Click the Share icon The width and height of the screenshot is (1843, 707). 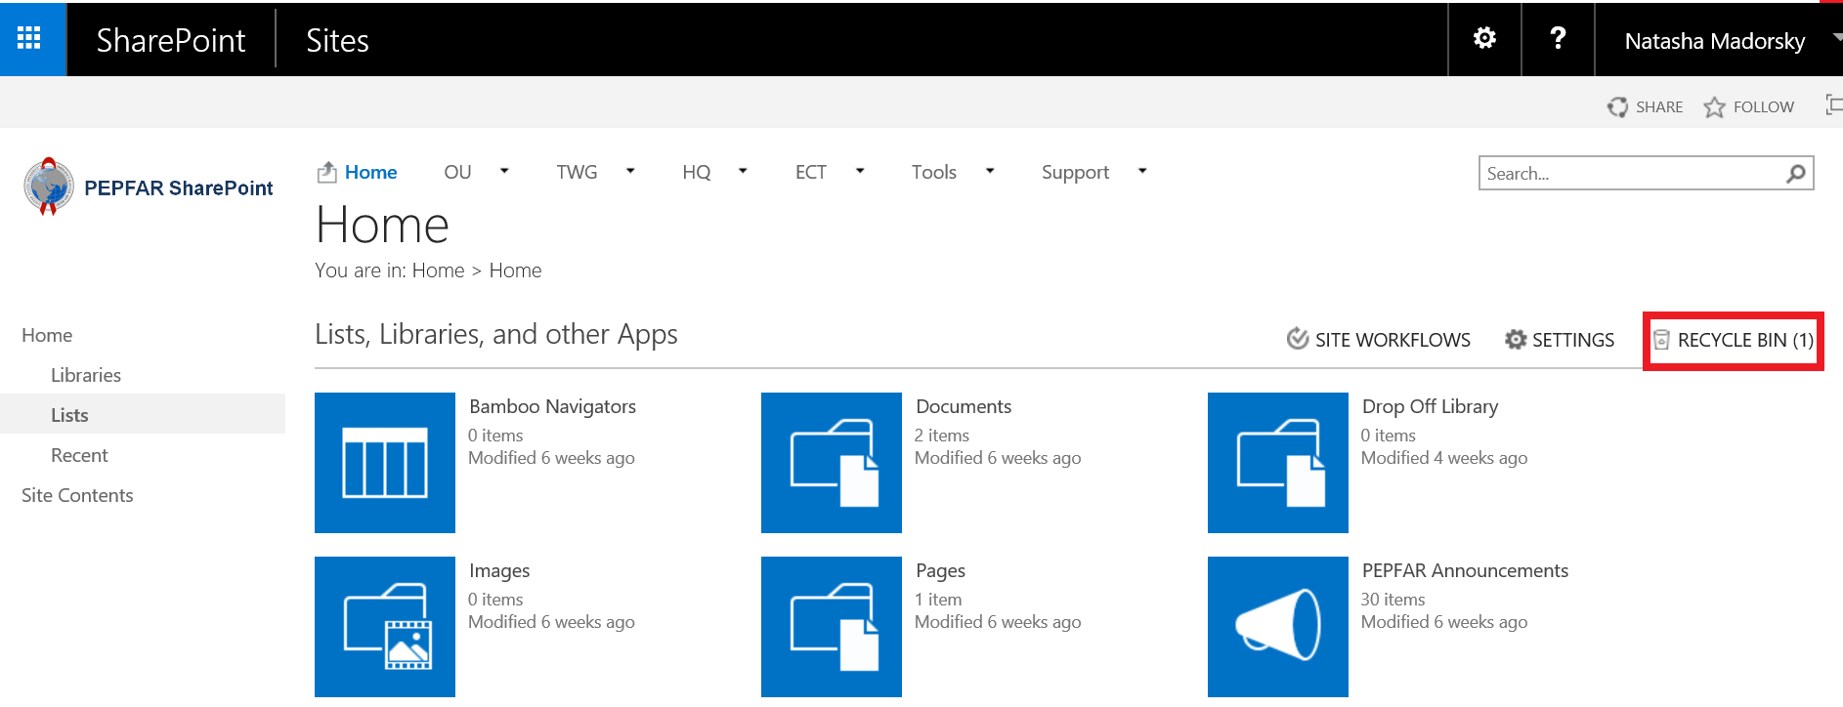pyautogui.click(x=1617, y=106)
